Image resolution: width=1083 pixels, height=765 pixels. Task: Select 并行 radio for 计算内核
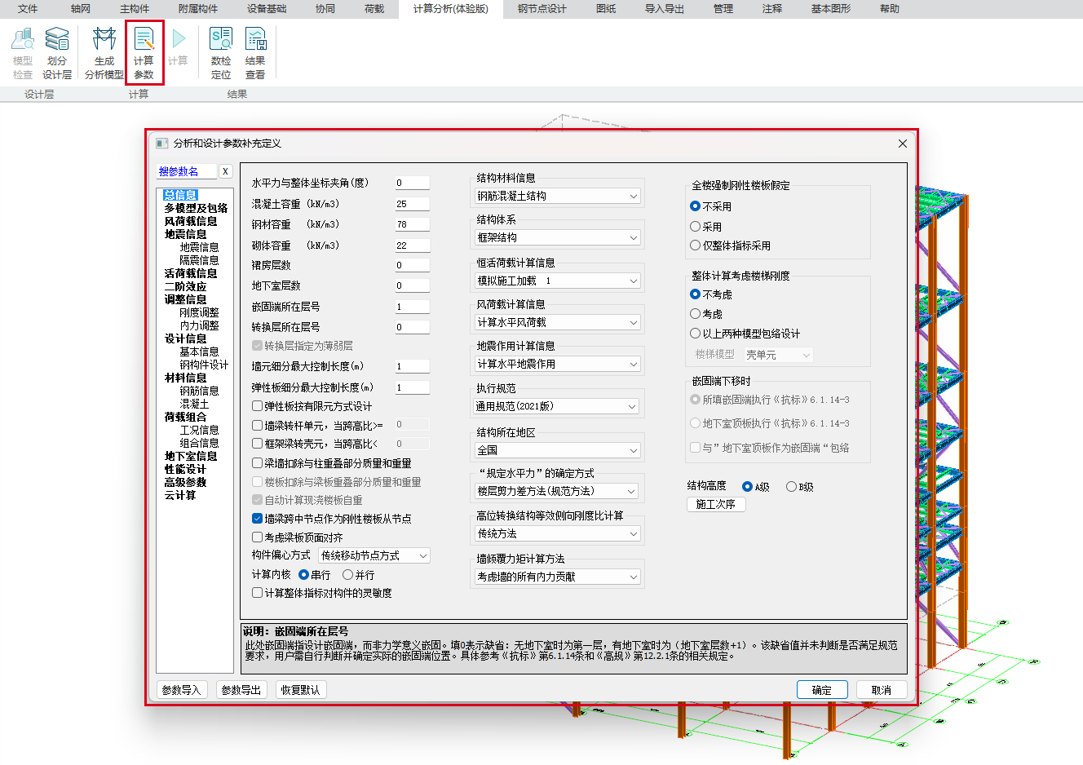348,575
